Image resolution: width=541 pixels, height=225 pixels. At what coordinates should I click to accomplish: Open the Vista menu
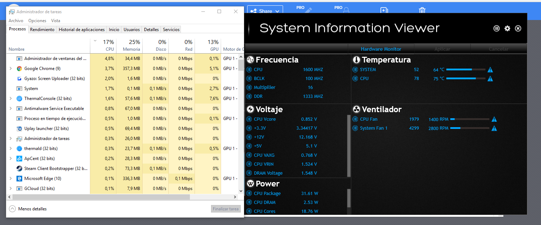56,21
